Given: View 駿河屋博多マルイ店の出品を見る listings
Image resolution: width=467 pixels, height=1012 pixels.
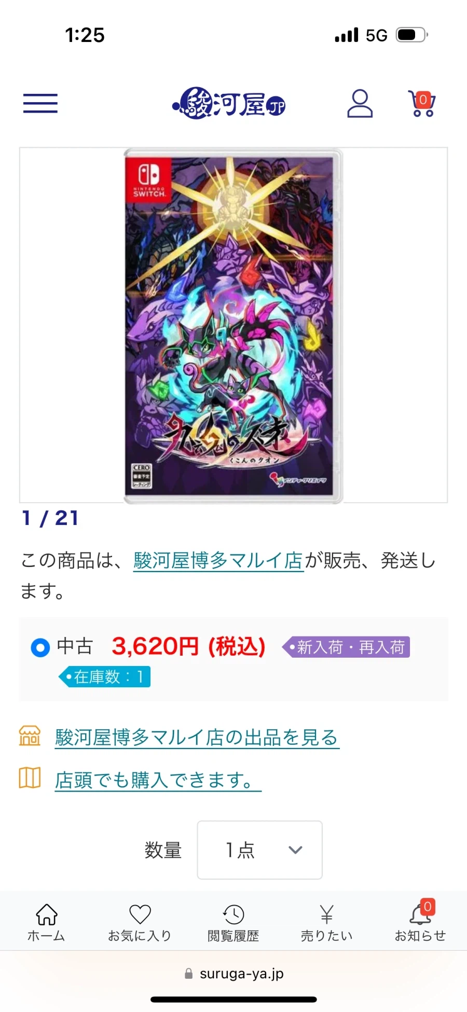Looking at the screenshot, I should (x=197, y=737).
